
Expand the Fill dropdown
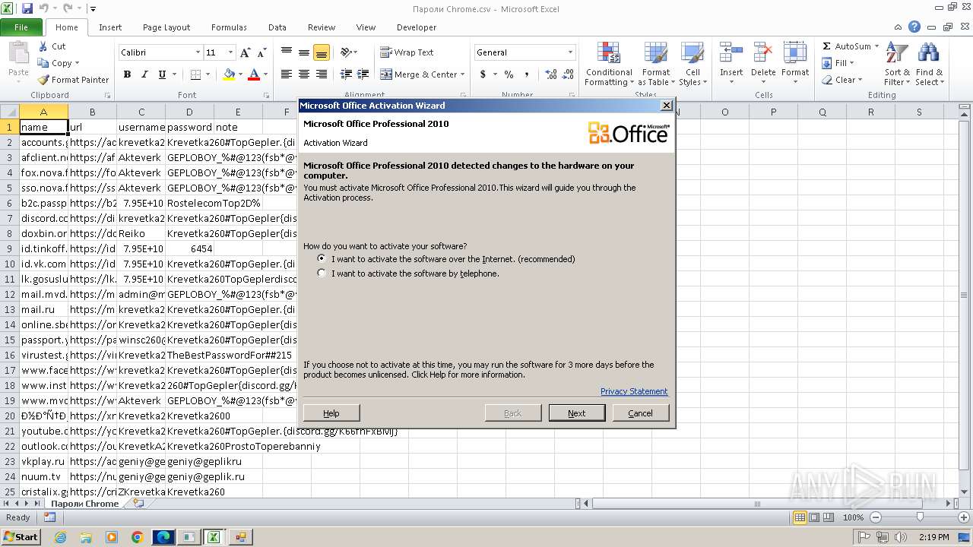click(x=851, y=63)
